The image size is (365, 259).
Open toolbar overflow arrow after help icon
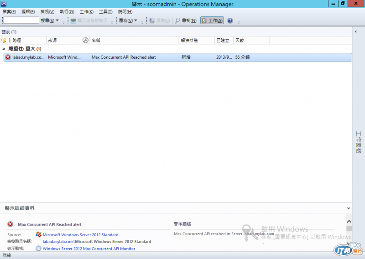pyautogui.click(x=239, y=22)
